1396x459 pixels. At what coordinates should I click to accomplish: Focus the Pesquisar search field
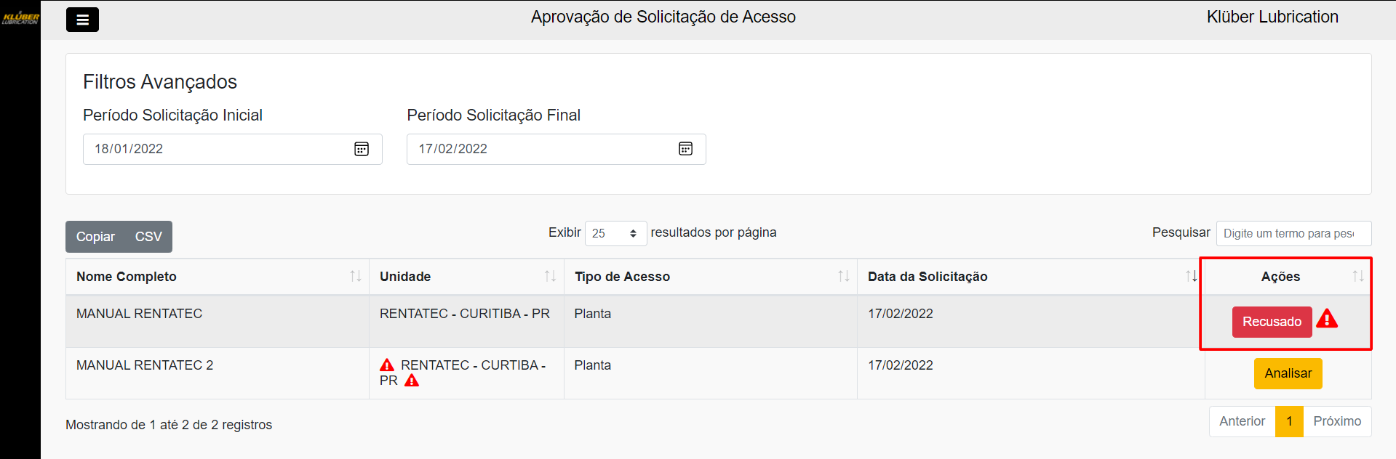click(x=1293, y=233)
